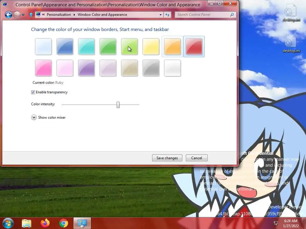This screenshot has width=306, height=229.
Task: Select the blue Twilight color swatch
Action: point(65,47)
